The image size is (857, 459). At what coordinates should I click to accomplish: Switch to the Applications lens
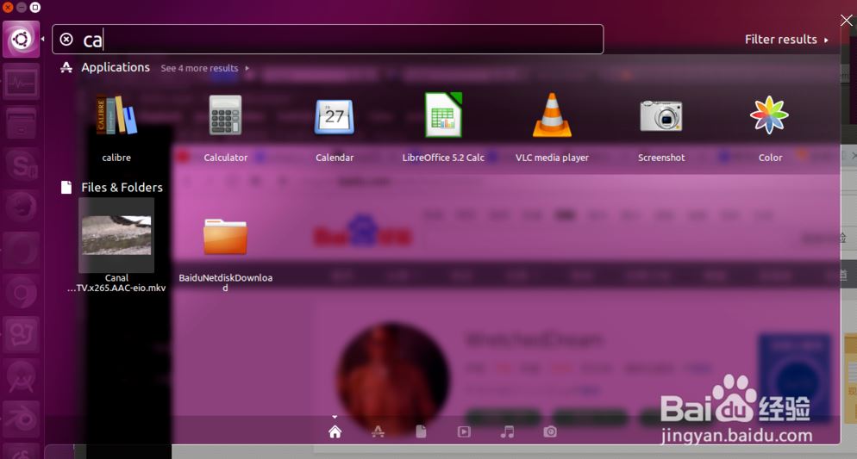[378, 431]
